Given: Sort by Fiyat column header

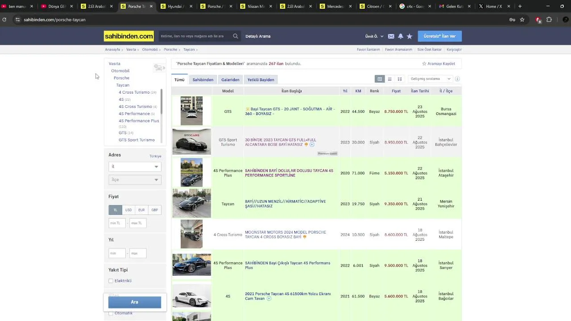Looking at the screenshot, I should pyautogui.click(x=396, y=91).
